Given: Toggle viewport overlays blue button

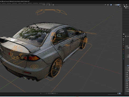Looking at the screenshot, I should click(x=111, y=5).
